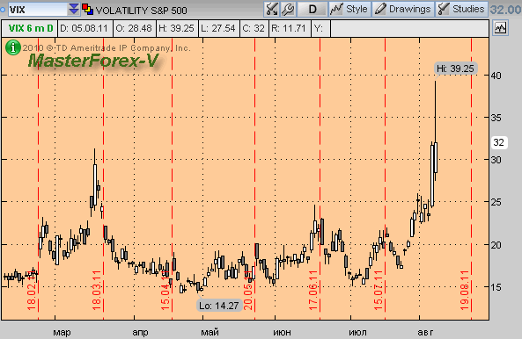Open the Drawings menu
Screen dimensions: 522x339
403,9
